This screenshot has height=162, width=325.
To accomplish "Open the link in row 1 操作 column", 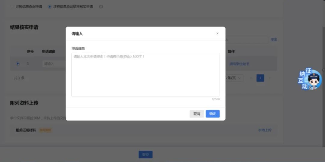I will [239, 64].
